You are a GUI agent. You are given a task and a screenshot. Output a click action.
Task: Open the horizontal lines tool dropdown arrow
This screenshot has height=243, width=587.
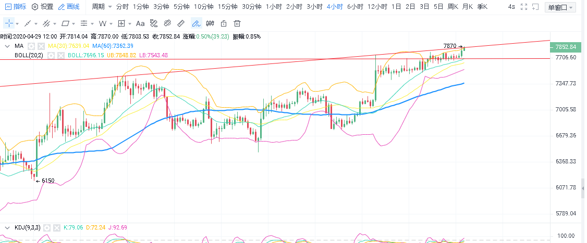(x=92, y=23)
